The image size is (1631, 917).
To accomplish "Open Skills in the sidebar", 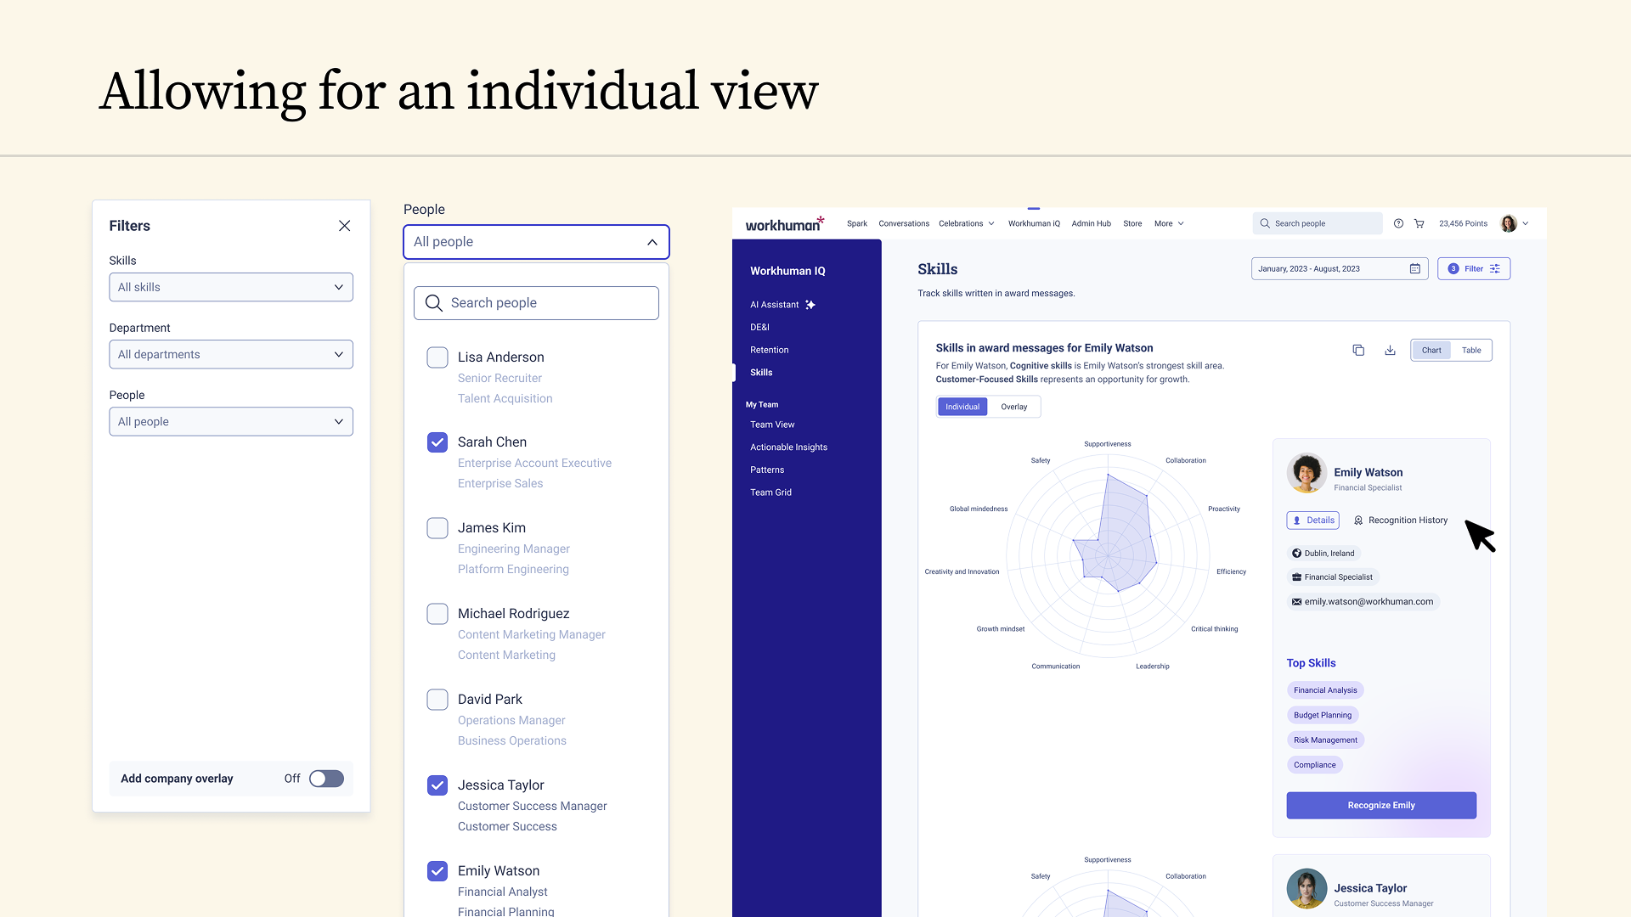I will tap(761, 373).
